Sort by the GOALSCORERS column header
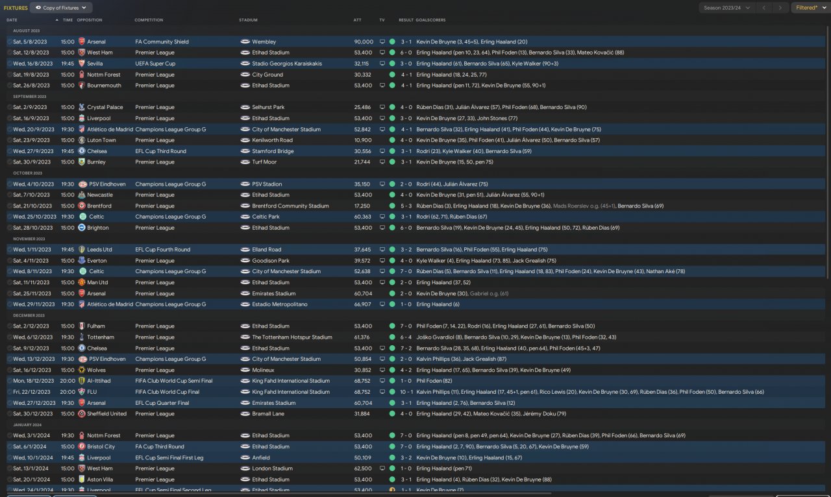This screenshot has height=497, width=831. pyautogui.click(x=431, y=20)
